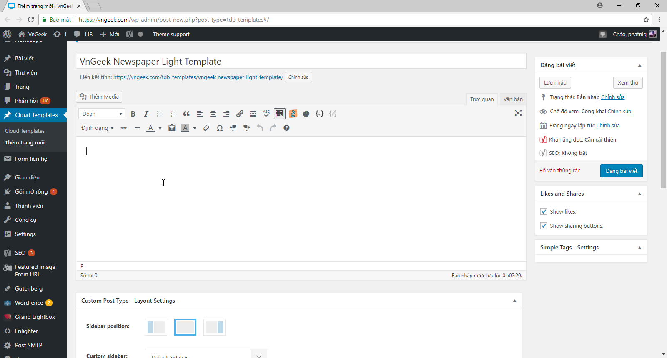Switch to the Trực quan editor tab
Image resolution: width=667 pixels, height=358 pixels.
[x=482, y=99]
